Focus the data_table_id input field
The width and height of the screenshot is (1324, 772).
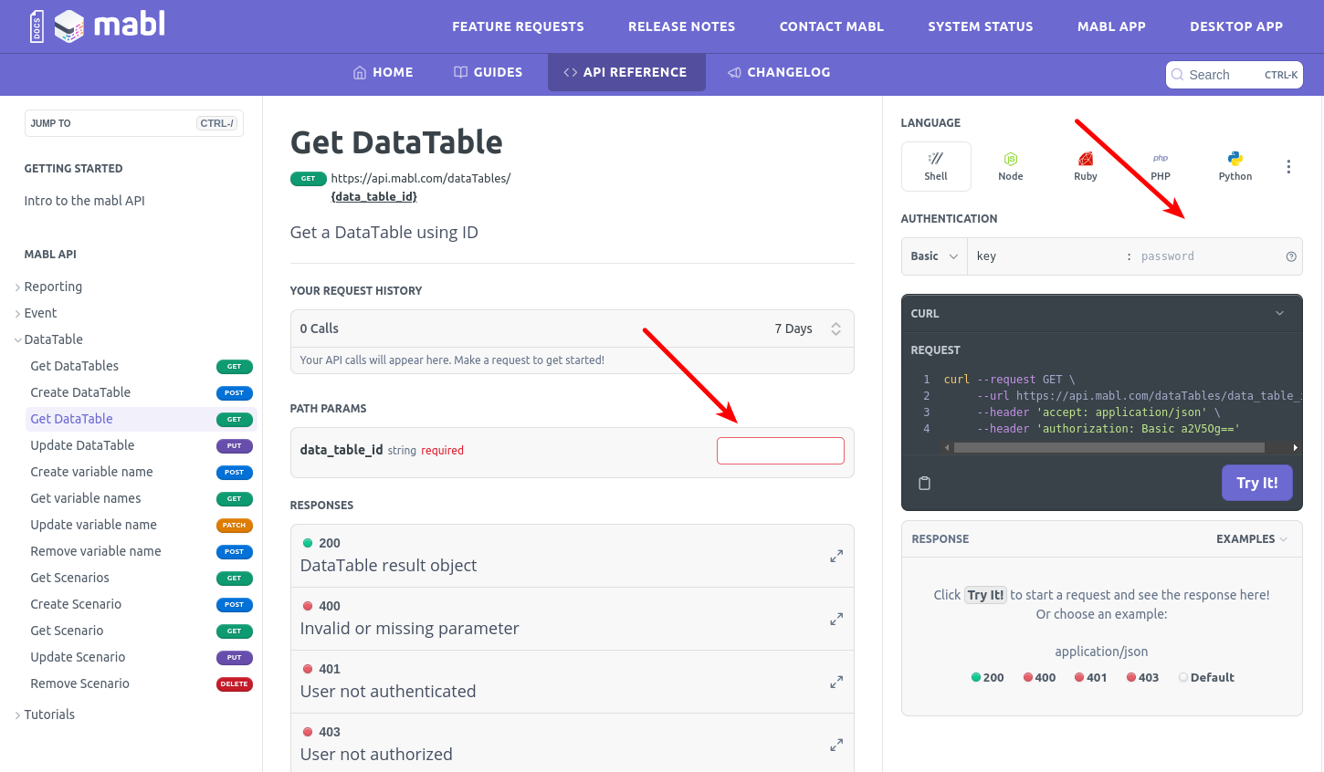[x=781, y=451]
